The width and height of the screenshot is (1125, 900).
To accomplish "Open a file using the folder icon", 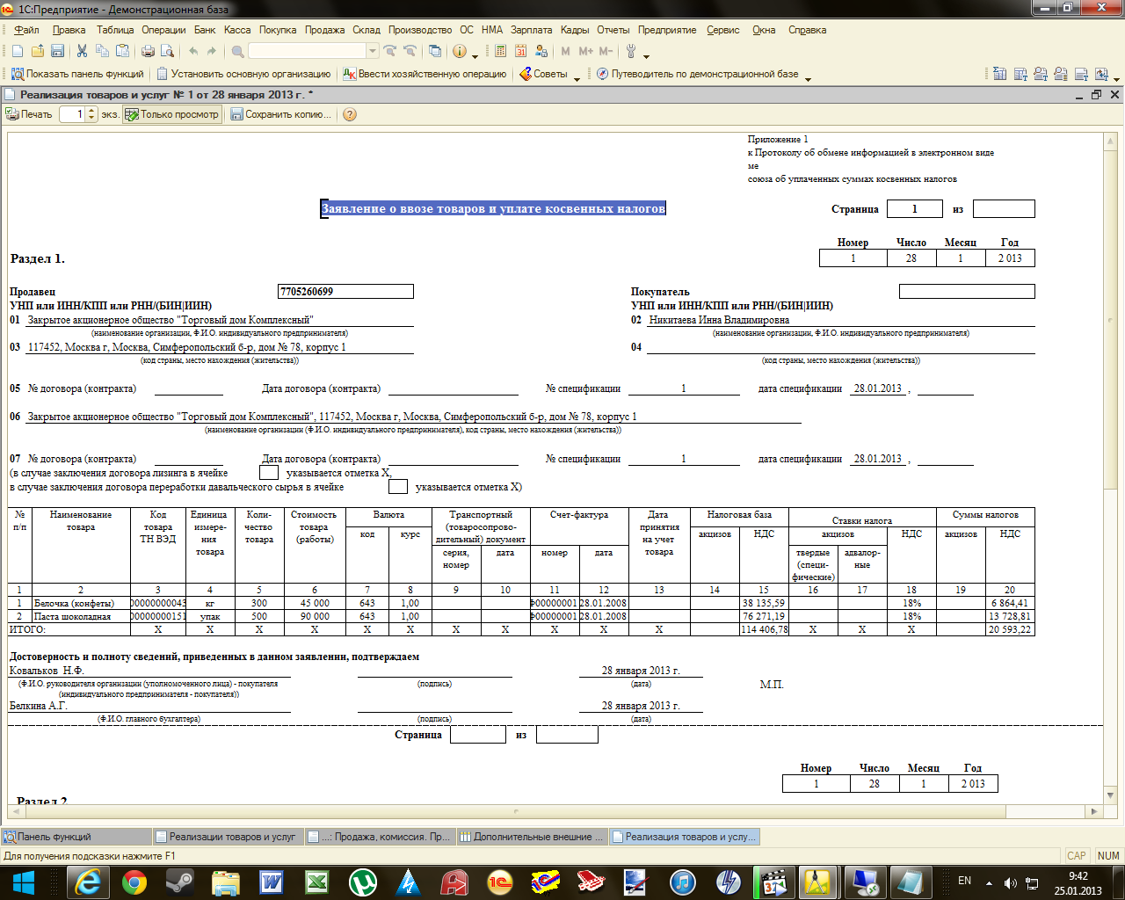I will tap(38, 51).
